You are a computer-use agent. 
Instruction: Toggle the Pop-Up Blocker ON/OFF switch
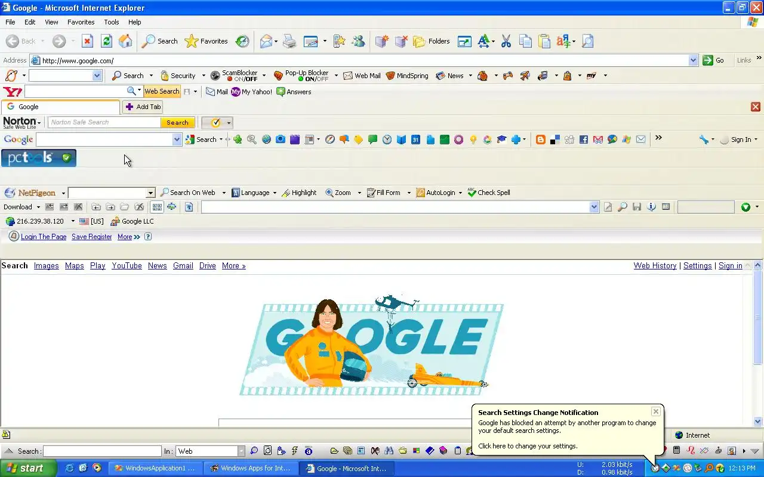[x=313, y=79]
